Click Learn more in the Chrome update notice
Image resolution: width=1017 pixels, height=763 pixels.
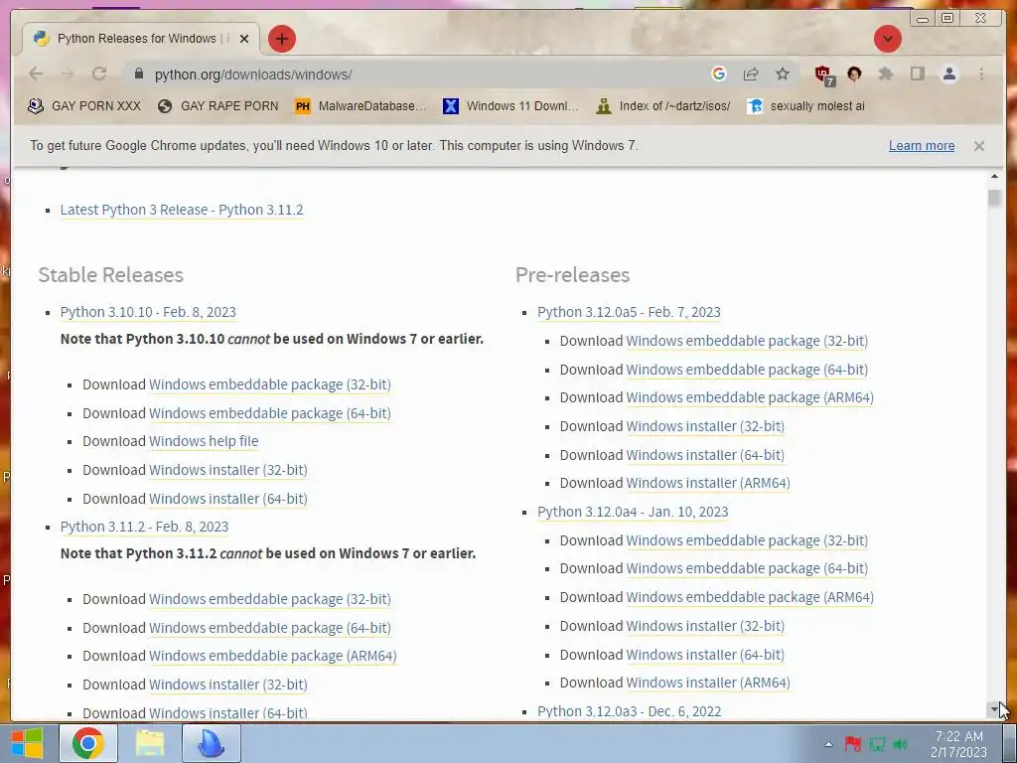pos(922,146)
